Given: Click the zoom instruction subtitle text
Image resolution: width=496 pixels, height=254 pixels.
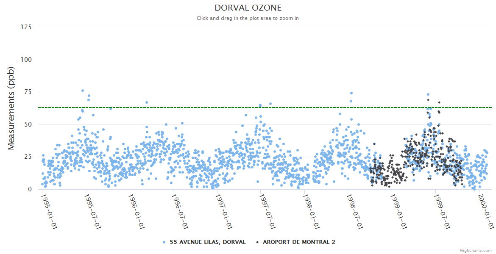Looking at the screenshot, I should (248, 18).
